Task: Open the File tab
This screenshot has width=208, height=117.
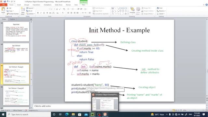Action: (4, 5)
